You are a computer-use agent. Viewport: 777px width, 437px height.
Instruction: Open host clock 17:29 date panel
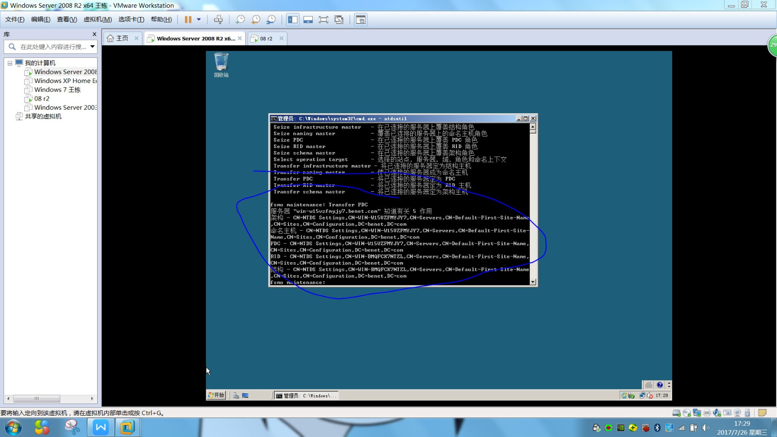(x=742, y=428)
